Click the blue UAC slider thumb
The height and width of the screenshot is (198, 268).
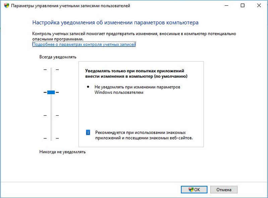[51, 92]
